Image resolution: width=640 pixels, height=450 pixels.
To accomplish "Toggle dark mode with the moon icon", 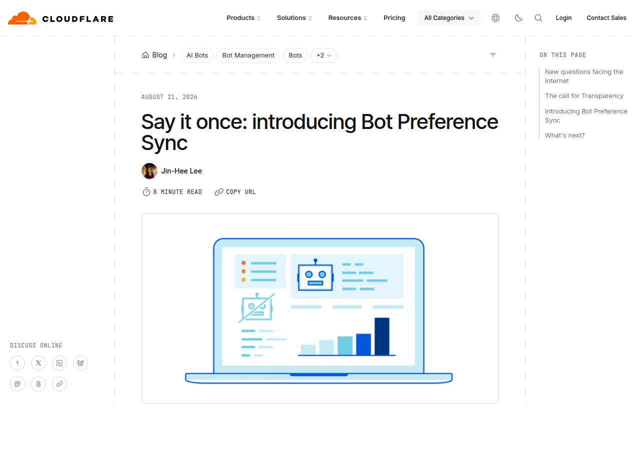I will coord(518,18).
